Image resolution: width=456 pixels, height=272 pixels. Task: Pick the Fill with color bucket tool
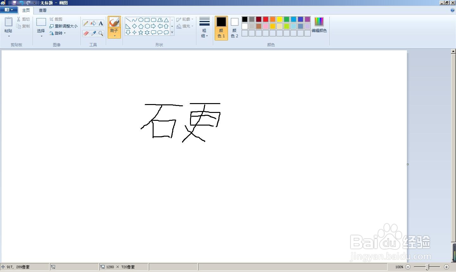click(93, 23)
